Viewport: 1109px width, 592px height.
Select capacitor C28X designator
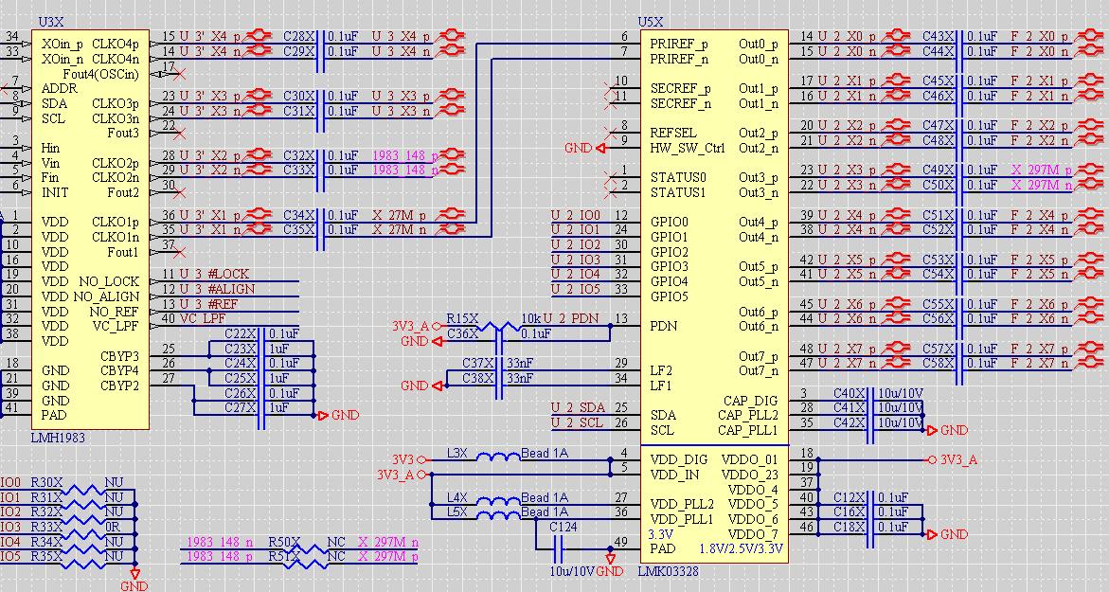300,36
